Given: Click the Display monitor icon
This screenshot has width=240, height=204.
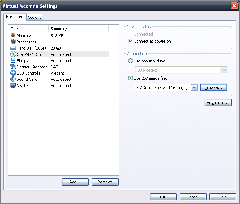Looking at the screenshot, I should click(x=13, y=85).
